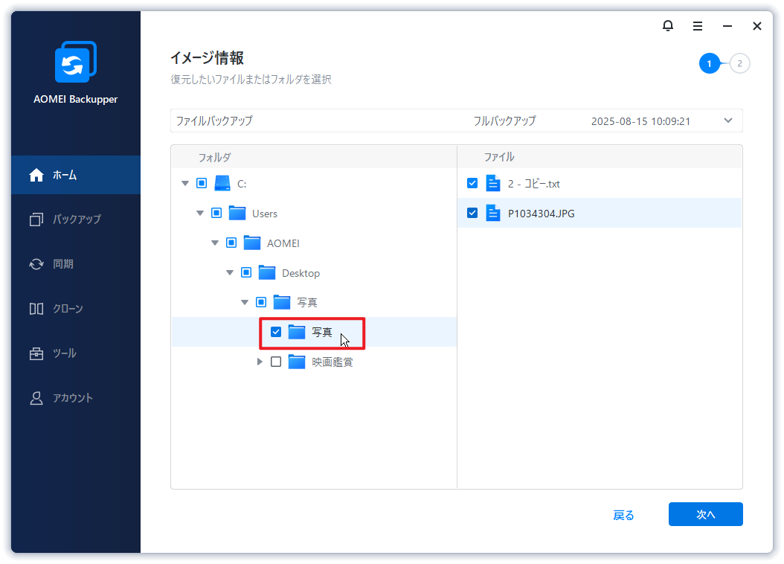This screenshot has width=784, height=564.
Task: Collapse the Desktop tree node
Action: click(x=230, y=272)
